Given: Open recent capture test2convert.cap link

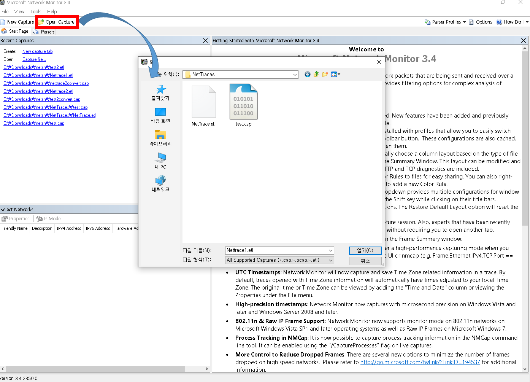Looking at the screenshot, I should coord(42,99).
